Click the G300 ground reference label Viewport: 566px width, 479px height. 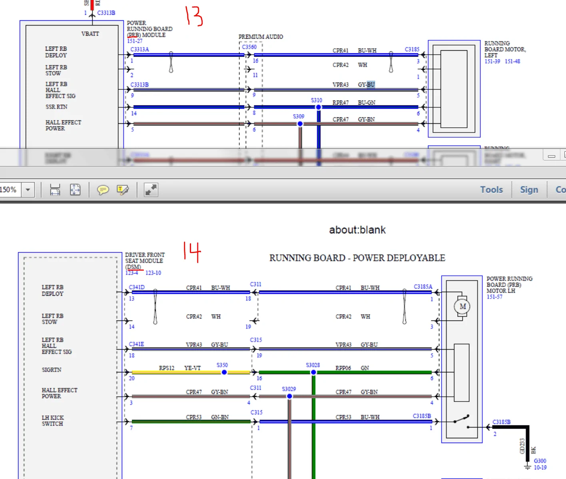tap(540, 461)
